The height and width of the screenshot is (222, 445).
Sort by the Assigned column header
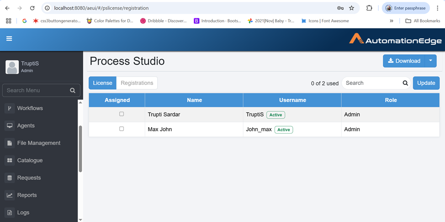coord(117,100)
